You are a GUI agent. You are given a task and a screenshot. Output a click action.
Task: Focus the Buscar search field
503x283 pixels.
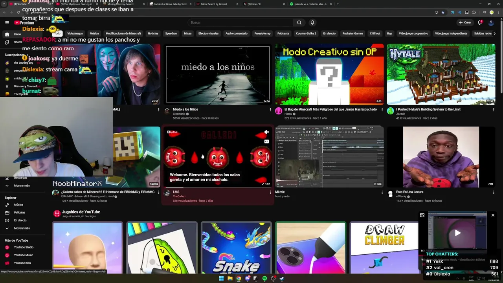coord(240,22)
